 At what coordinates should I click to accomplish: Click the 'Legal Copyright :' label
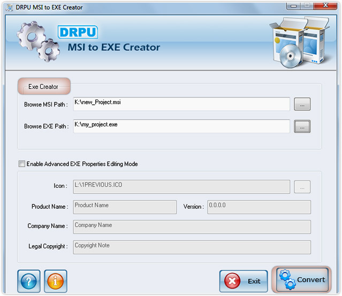tap(48, 246)
